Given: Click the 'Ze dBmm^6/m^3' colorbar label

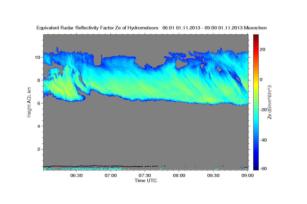Looking at the screenshot, I should click(269, 102).
